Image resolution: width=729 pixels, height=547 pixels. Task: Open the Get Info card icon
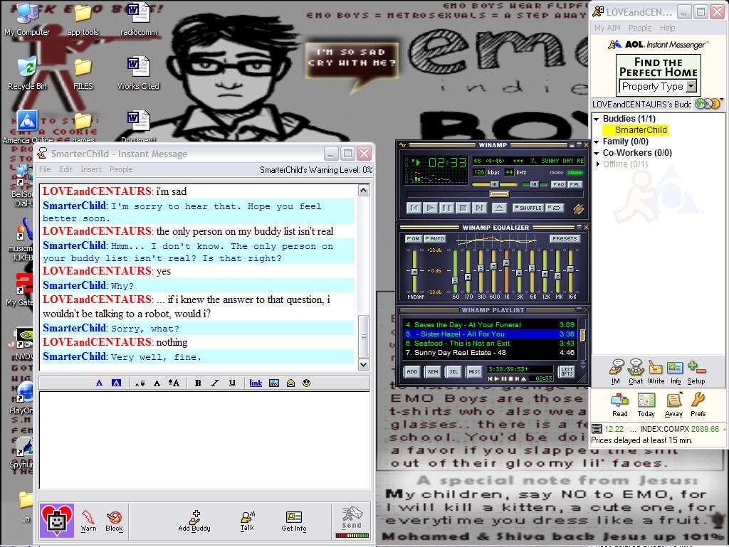coord(293,520)
